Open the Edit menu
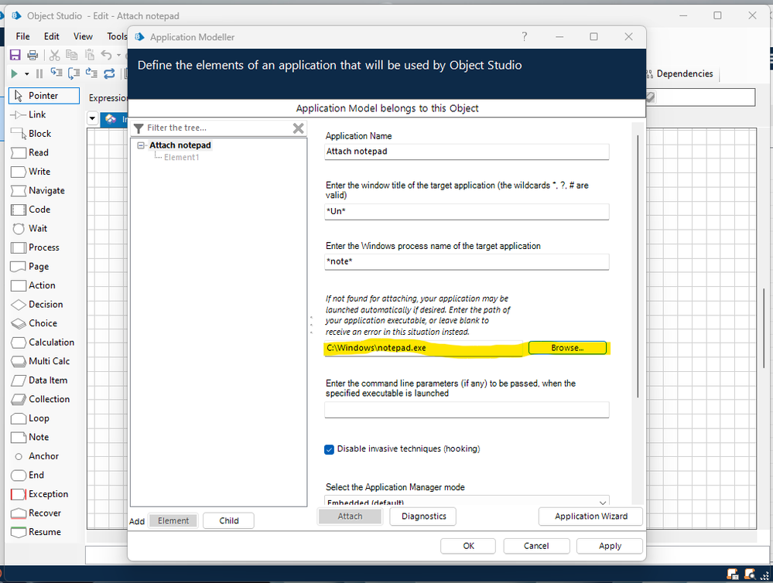Screen dimensions: 773x583 pyautogui.click(x=51, y=36)
